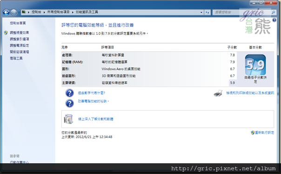The height and width of the screenshot is (174, 281).
Task: Click the processor subscore 7.8
Action: pyautogui.click(x=233, y=55)
